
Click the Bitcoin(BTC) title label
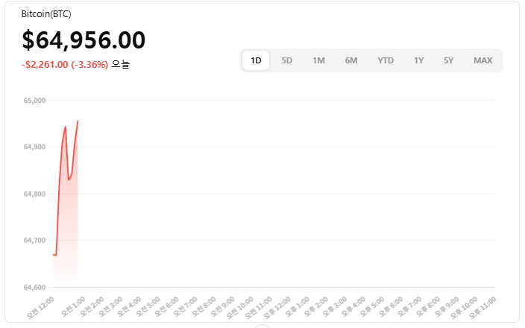point(46,14)
